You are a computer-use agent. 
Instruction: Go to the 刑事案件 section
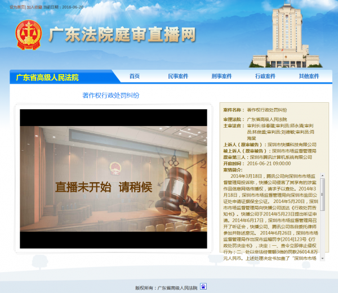tap(221, 76)
